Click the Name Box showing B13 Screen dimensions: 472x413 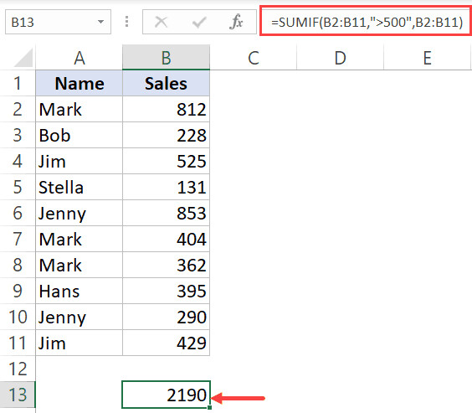point(58,22)
